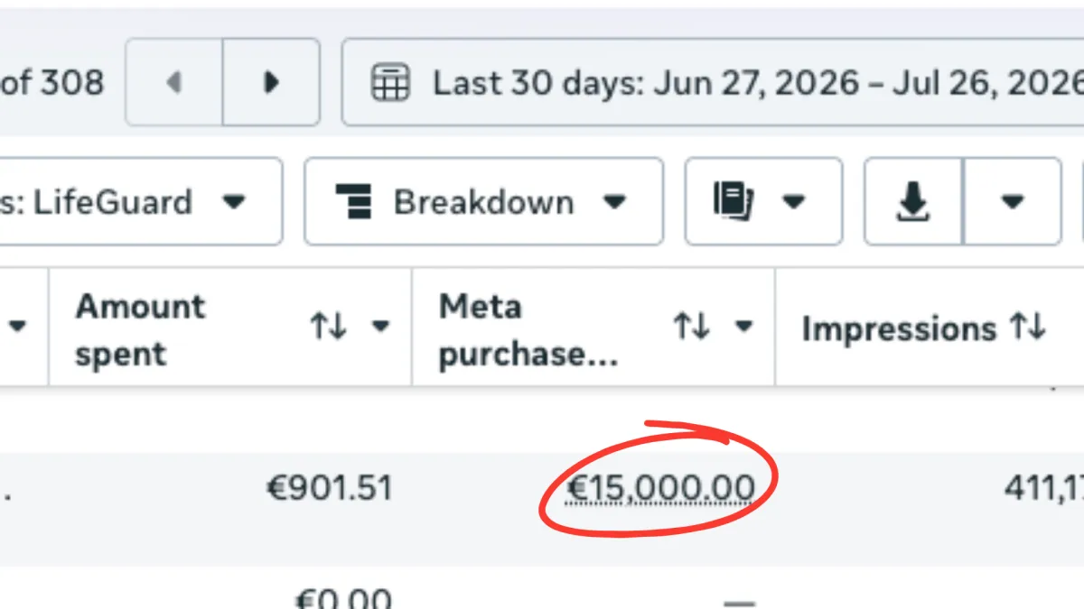Click the €15,000.00 purchase value
This screenshot has height=609, width=1084.
(659, 489)
